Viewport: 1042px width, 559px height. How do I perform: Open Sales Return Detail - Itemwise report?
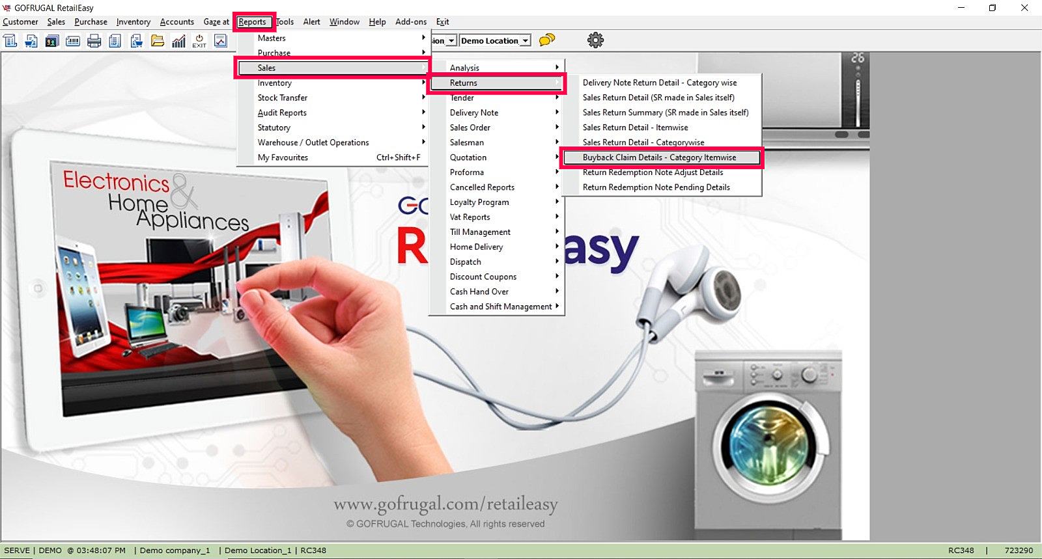[662, 128]
